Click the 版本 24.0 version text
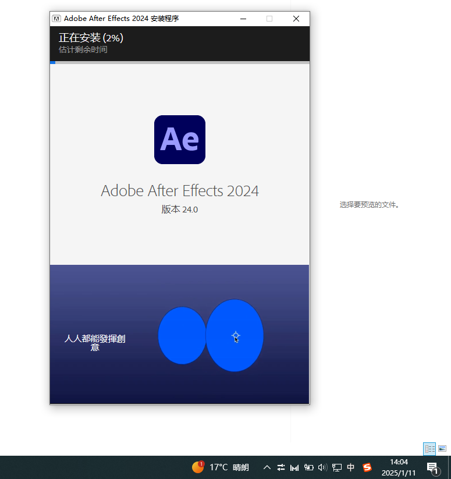The height and width of the screenshot is (479, 451). [180, 210]
